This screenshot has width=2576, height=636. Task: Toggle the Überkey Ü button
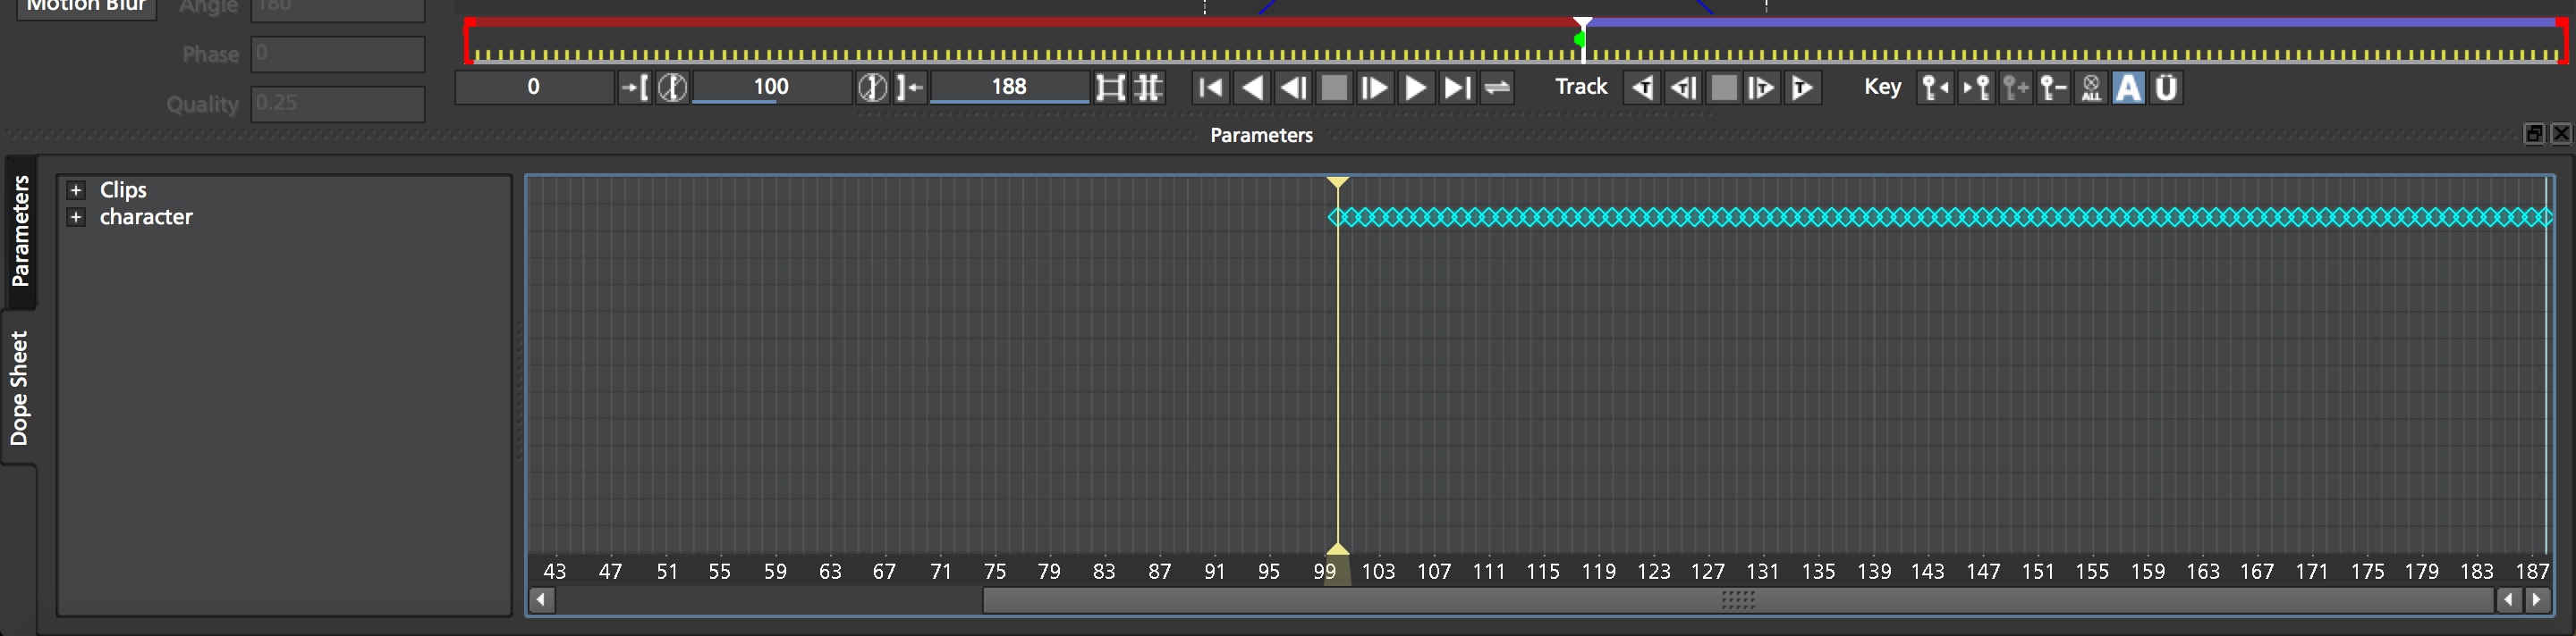pyautogui.click(x=2166, y=88)
